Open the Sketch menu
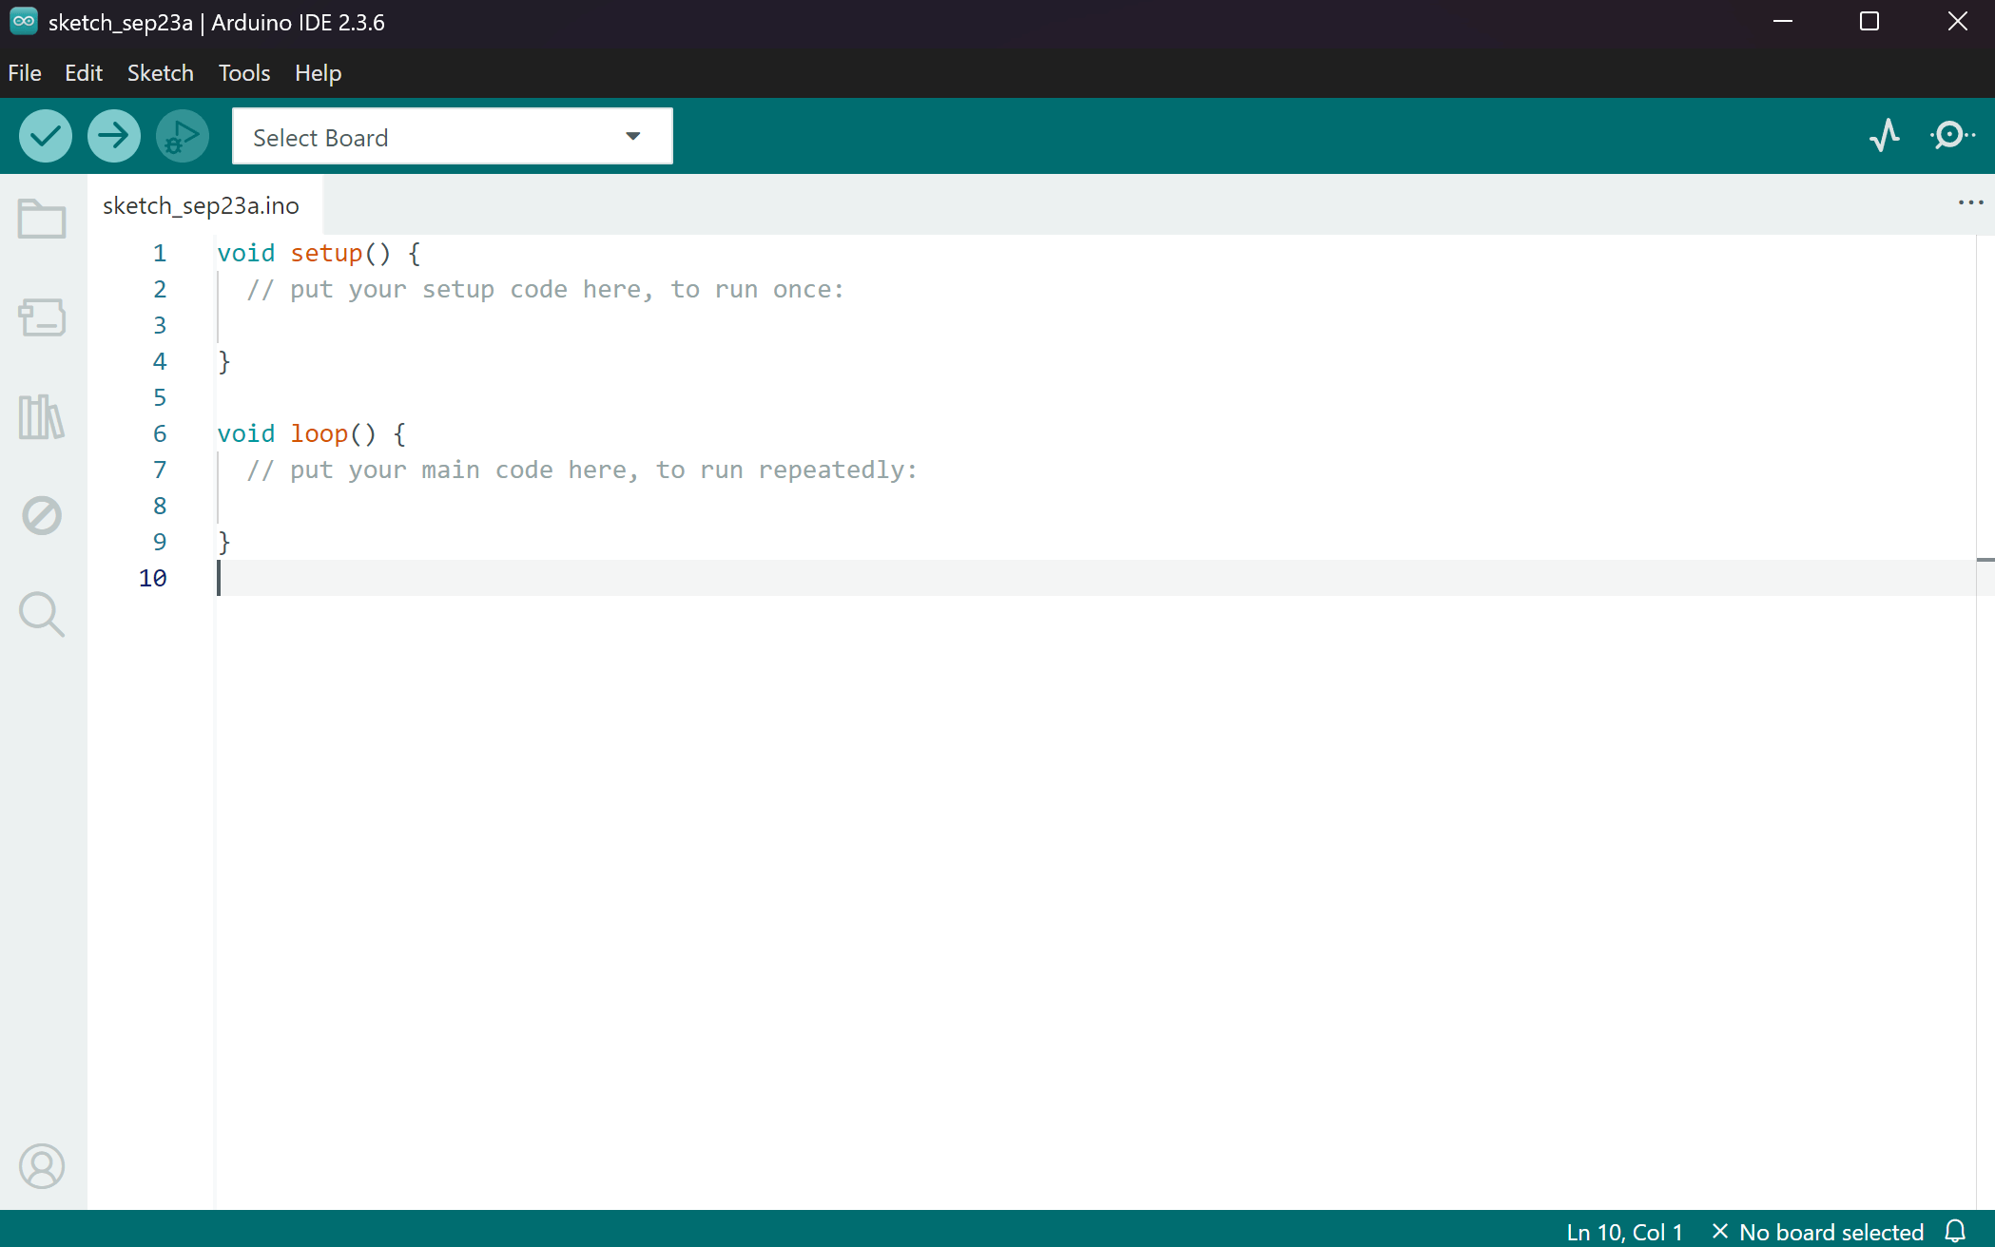The width and height of the screenshot is (1995, 1247). [x=160, y=73]
